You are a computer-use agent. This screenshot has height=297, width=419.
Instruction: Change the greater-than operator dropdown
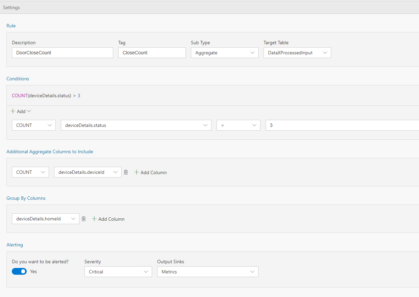238,125
